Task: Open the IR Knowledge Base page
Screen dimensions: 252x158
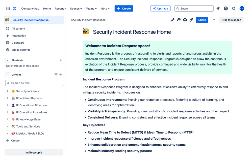Action: click(28, 119)
